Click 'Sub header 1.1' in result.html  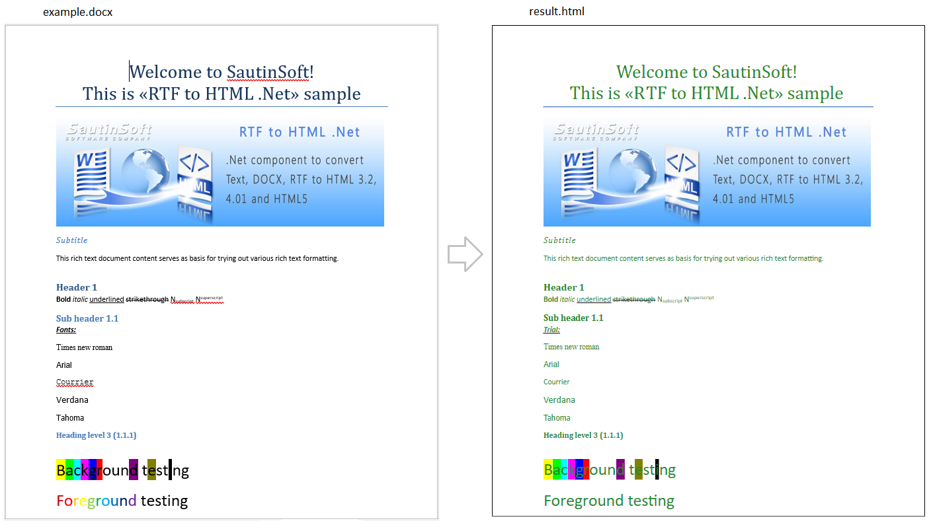(573, 318)
